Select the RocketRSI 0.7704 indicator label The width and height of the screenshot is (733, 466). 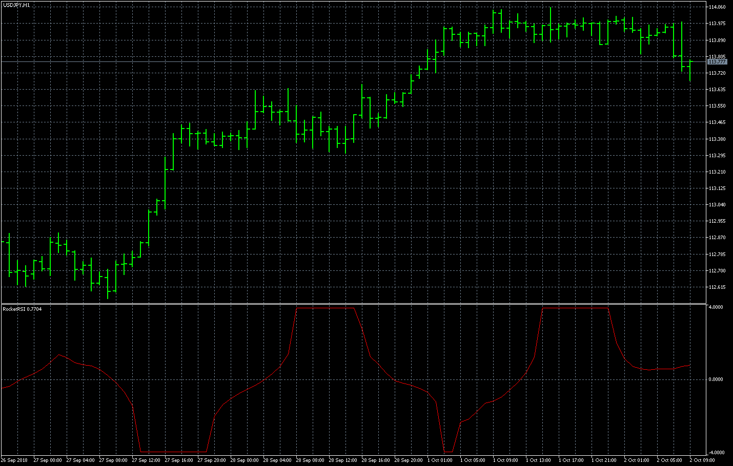pos(22,309)
